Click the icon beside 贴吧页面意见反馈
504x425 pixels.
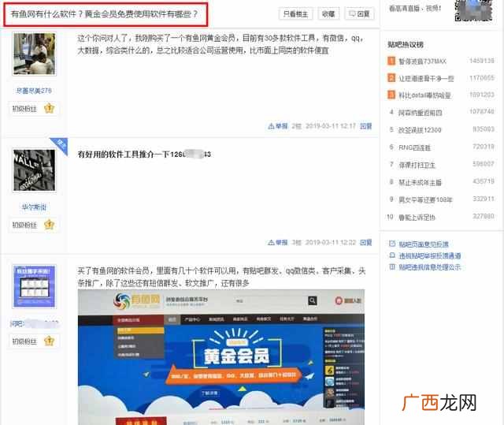[392, 244]
